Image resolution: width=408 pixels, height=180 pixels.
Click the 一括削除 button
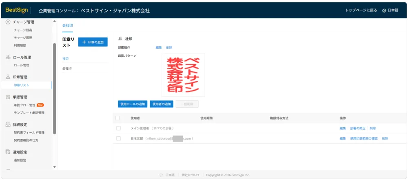[187, 104]
